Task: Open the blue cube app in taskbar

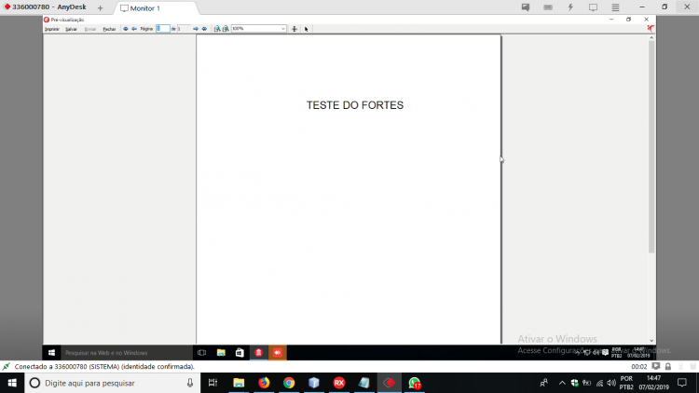Action: [x=314, y=383]
